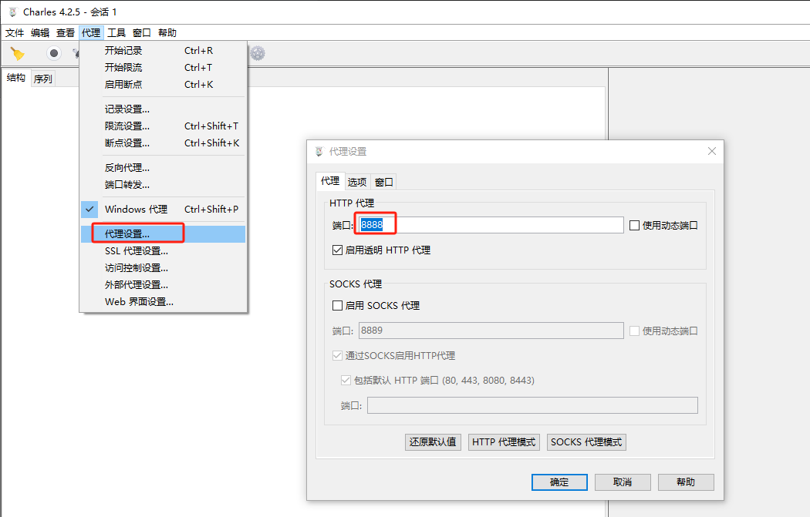Click the broom clear-session icon
Screen dimensions: 810x517
(x=18, y=53)
